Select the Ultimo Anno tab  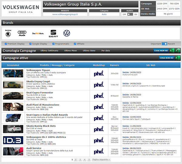[x=89, y=51]
